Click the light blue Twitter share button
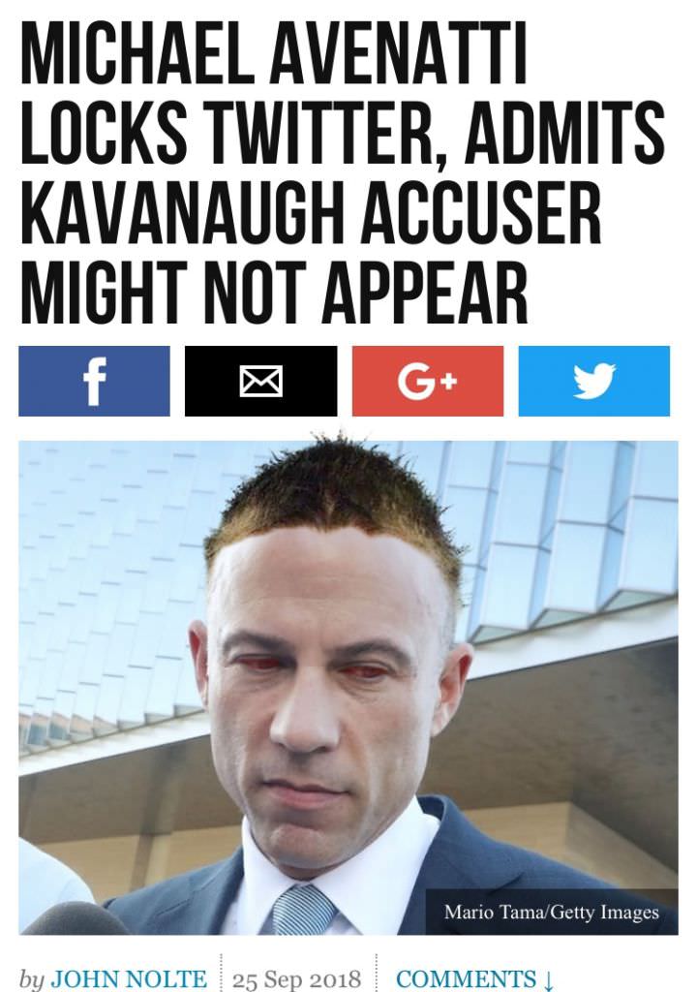697x992 pixels. (594, 381)
